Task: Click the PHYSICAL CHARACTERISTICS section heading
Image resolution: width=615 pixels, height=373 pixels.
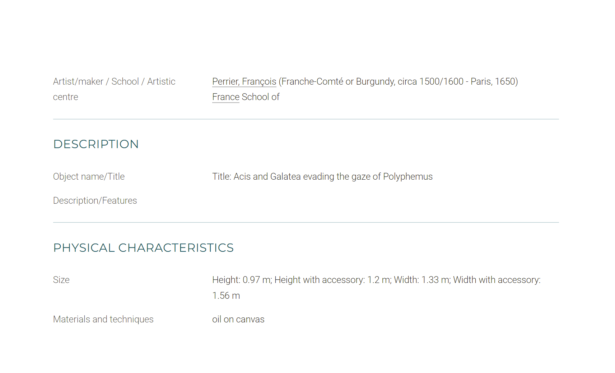Action: (143, 248)
